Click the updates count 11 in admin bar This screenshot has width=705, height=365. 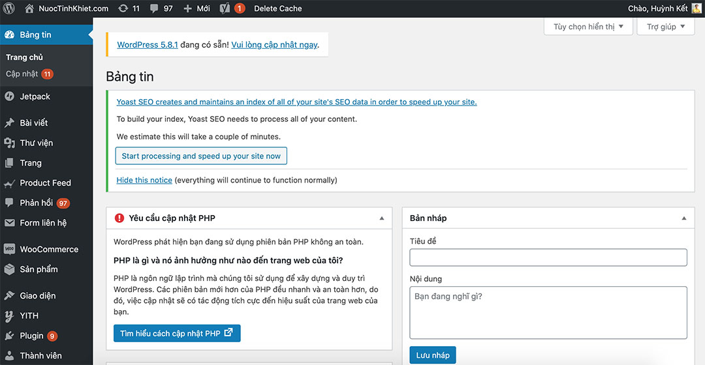tap(136, 8)
